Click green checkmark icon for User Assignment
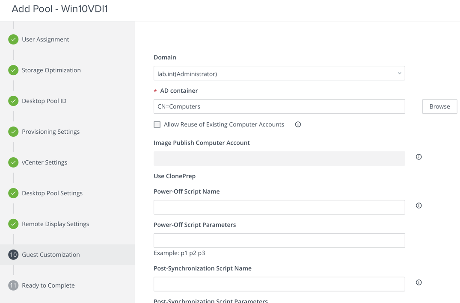This screenshot has width=460, height=303. point(13,39)
